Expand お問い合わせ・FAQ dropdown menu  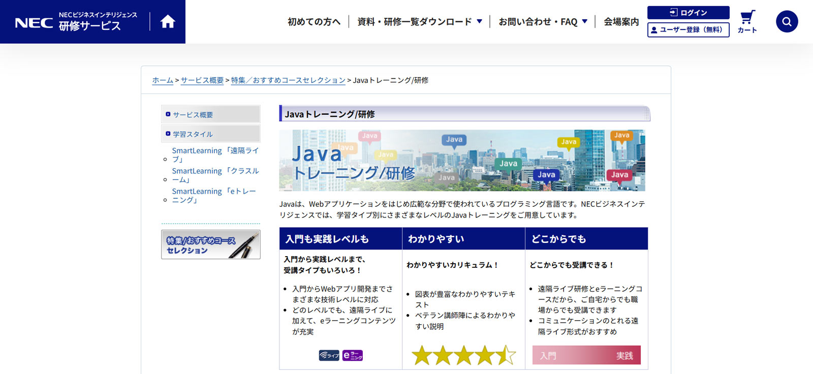coord(543,21)
